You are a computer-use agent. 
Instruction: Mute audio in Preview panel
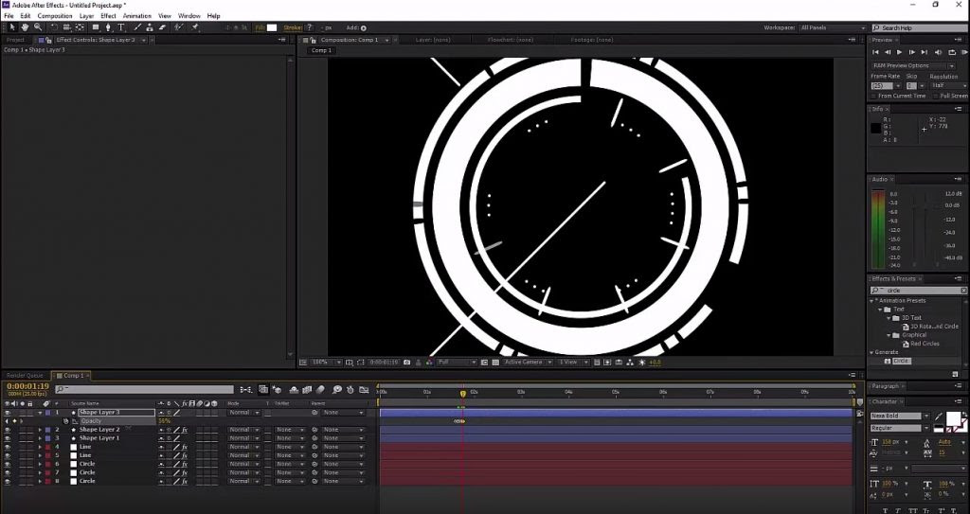(x=939, y=53)
